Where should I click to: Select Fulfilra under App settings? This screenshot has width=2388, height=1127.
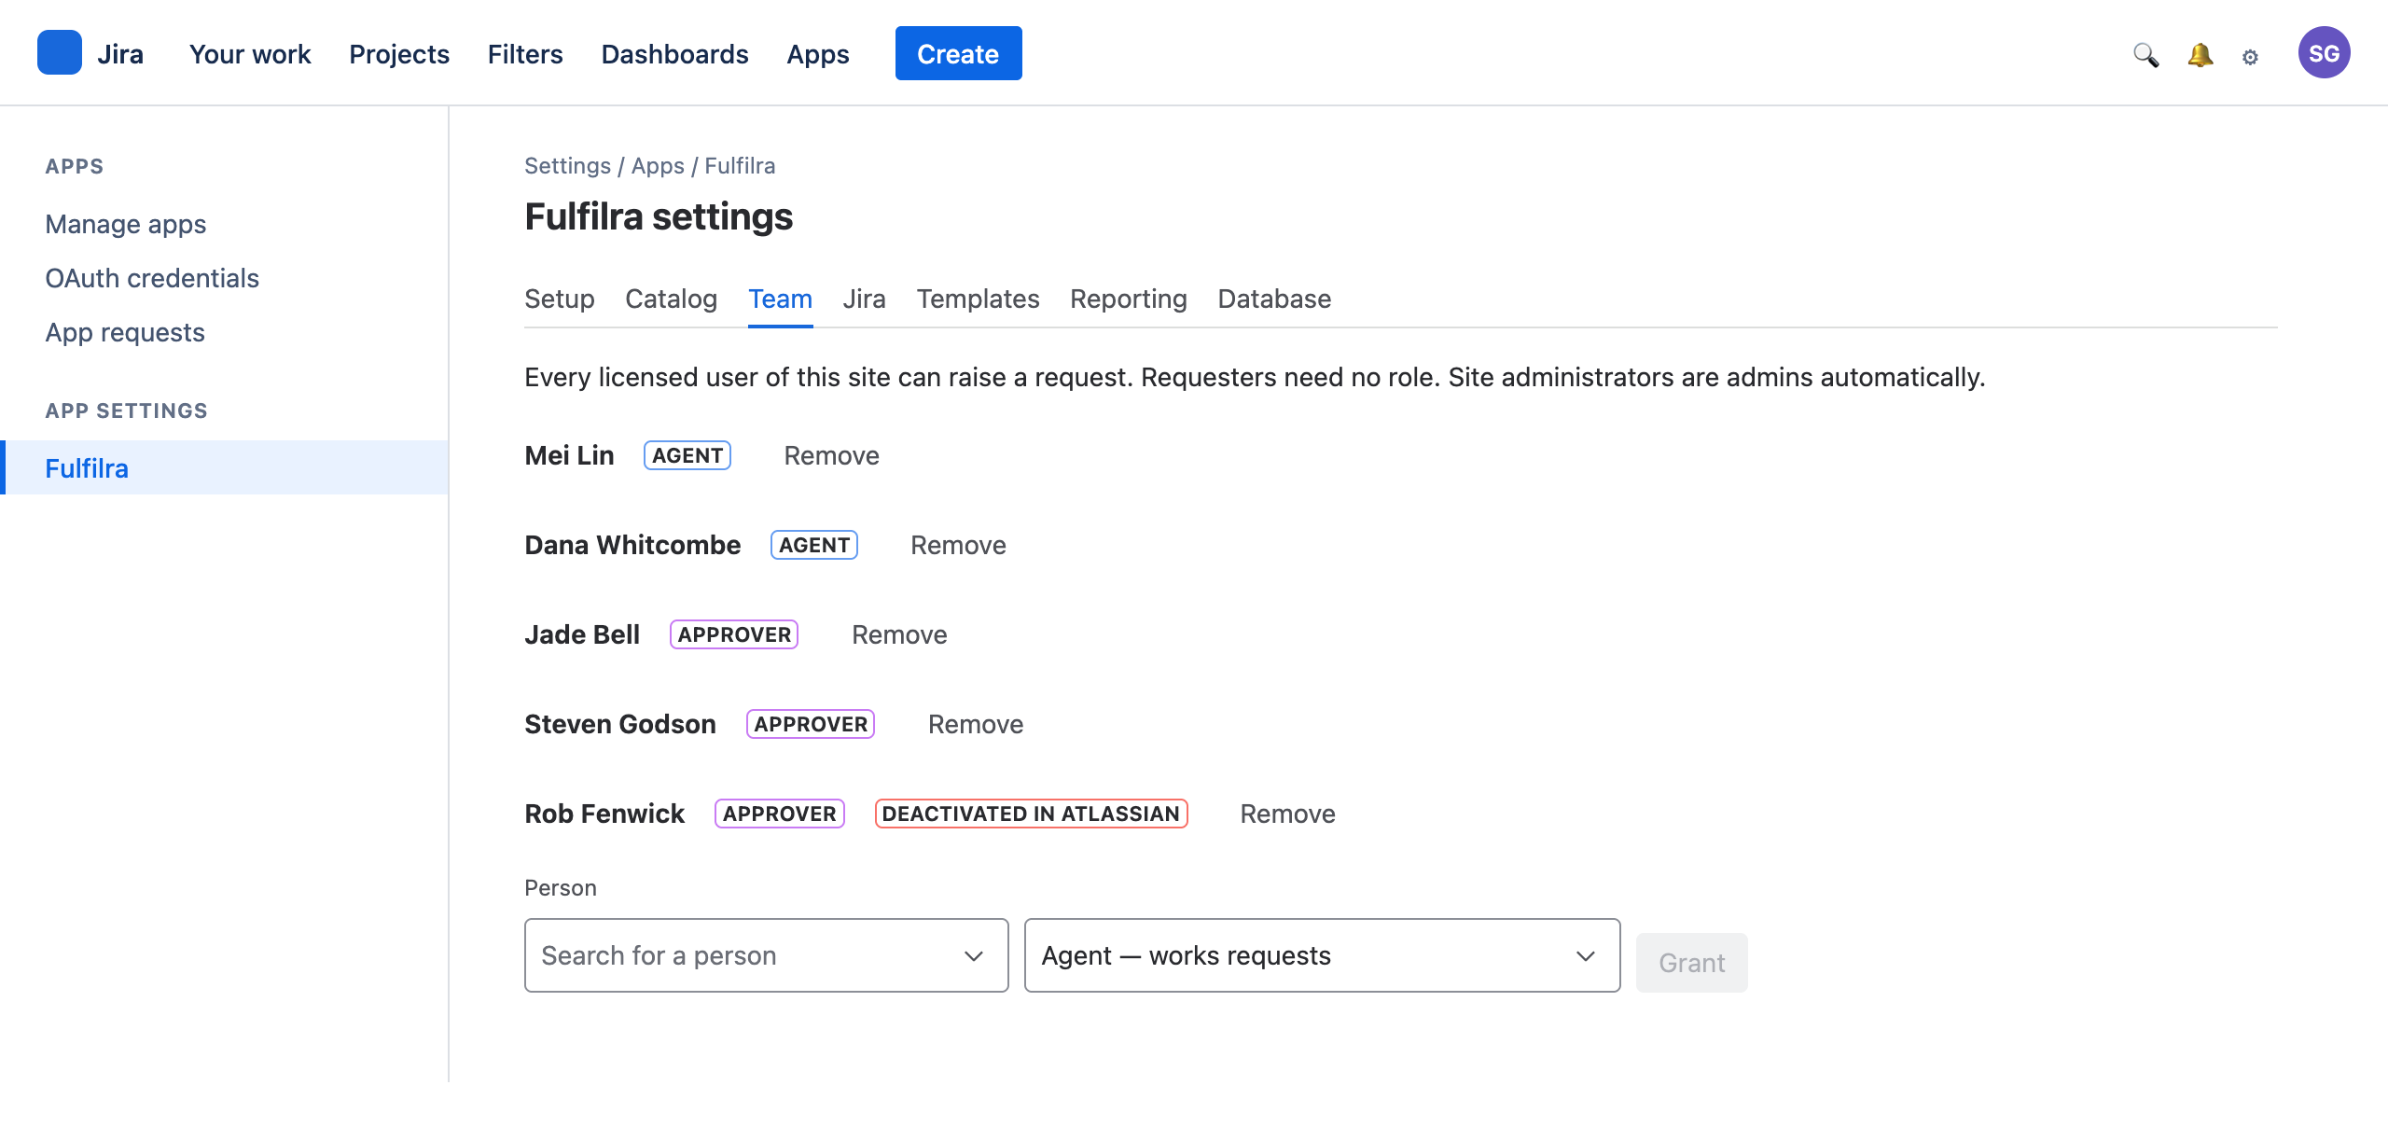(224, 467)
